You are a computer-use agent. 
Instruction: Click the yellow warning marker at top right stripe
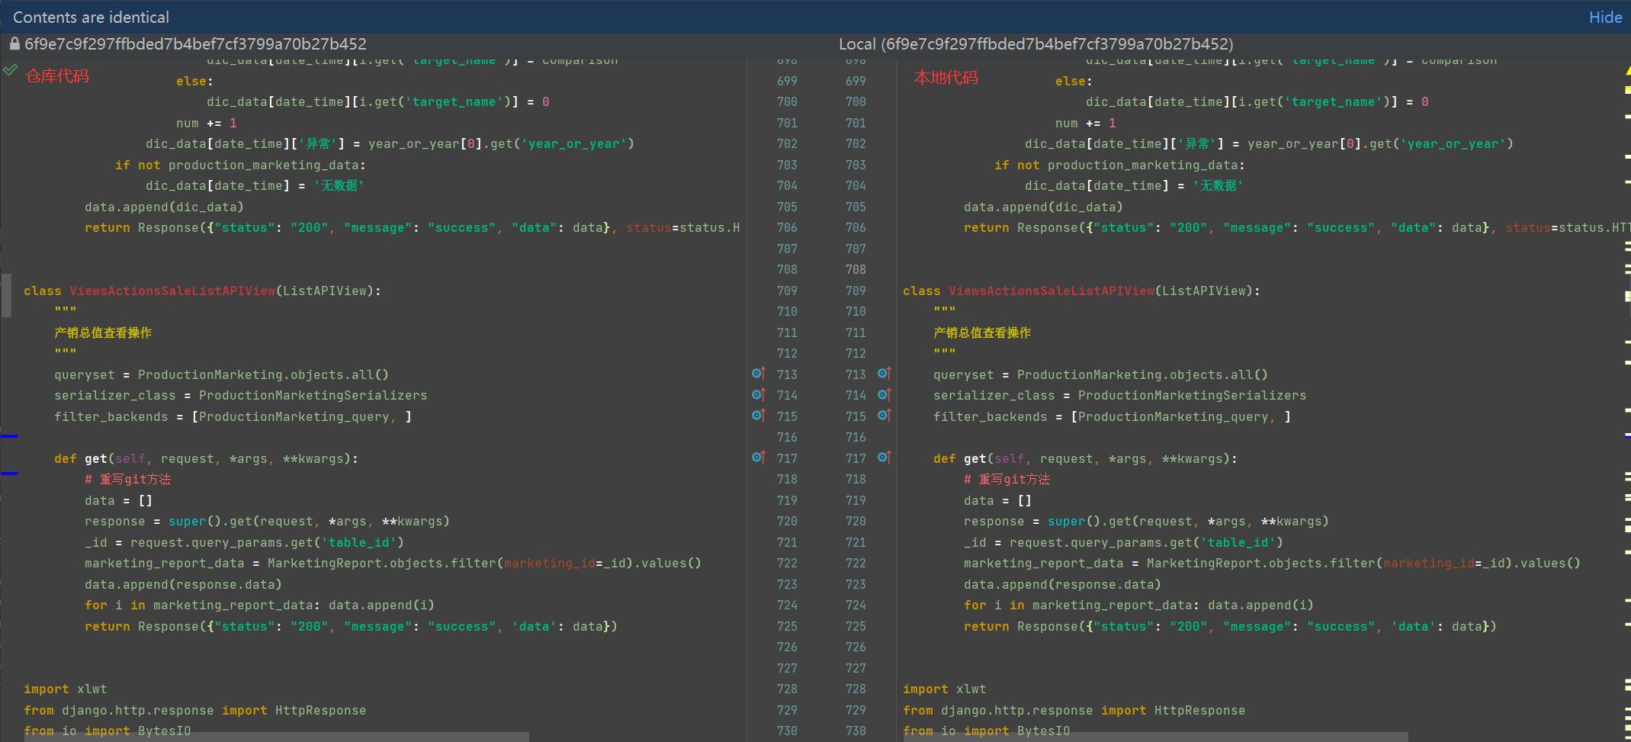[x=1628, y=70]
